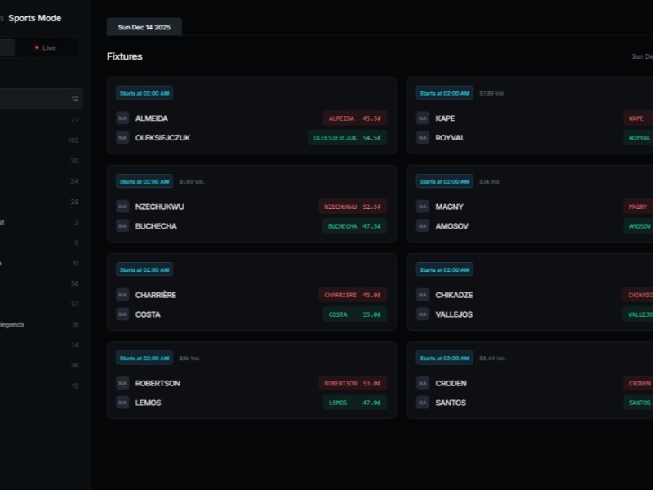Click KAPE's fighter avatar icon
The image size is (653, 490).
[423, 118]
